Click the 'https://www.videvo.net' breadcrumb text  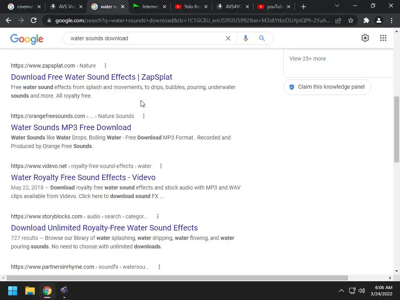pos(39,166)
